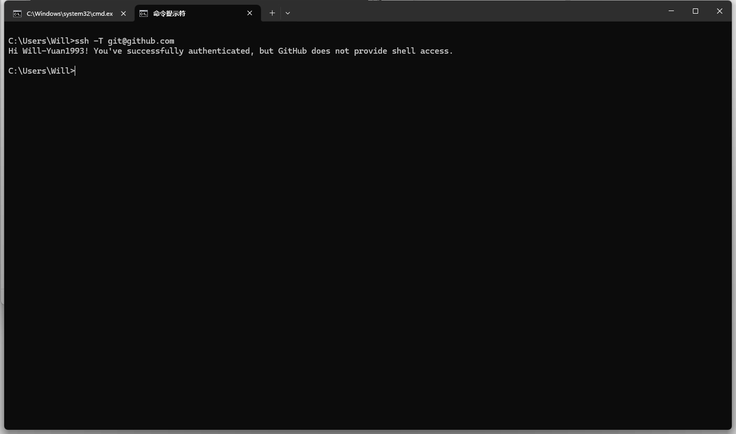
Task: Minimize the terminal window
Action: [x=671, y=11]
